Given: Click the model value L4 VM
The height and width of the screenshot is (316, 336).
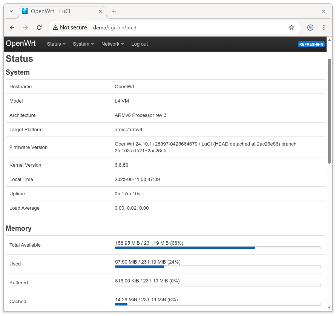Looking at the screenshot, I should (122, 101).
